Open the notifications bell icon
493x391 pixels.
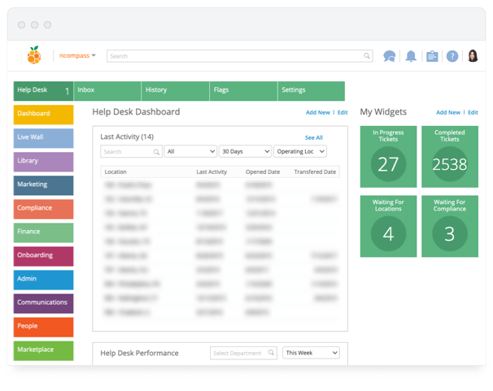[x=411, y=57]
